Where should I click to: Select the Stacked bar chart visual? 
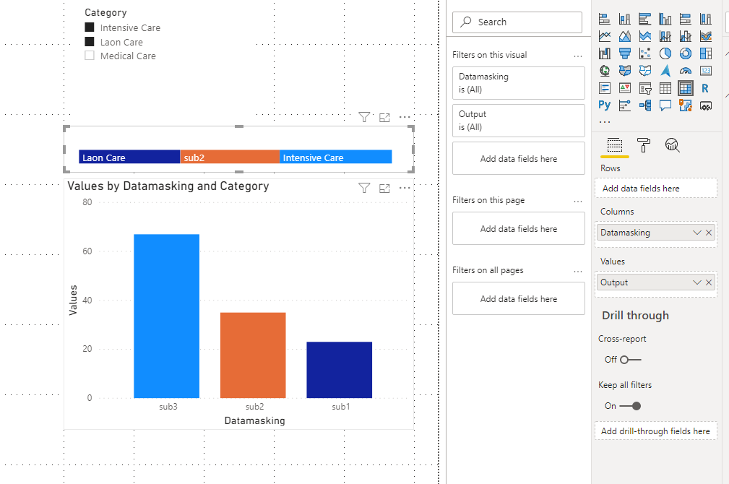tap(605, 19)
